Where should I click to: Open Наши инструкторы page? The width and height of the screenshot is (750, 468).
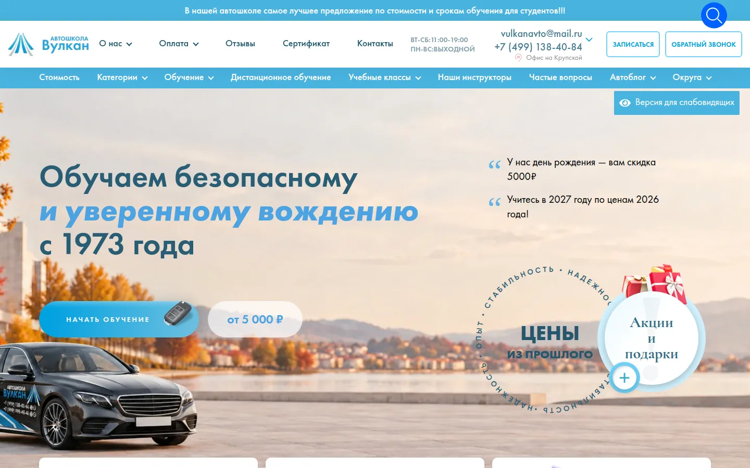pos(474,77)
